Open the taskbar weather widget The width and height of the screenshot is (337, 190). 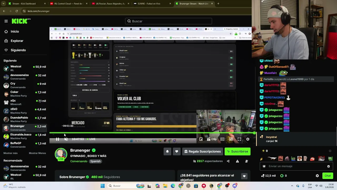(14, 186)
